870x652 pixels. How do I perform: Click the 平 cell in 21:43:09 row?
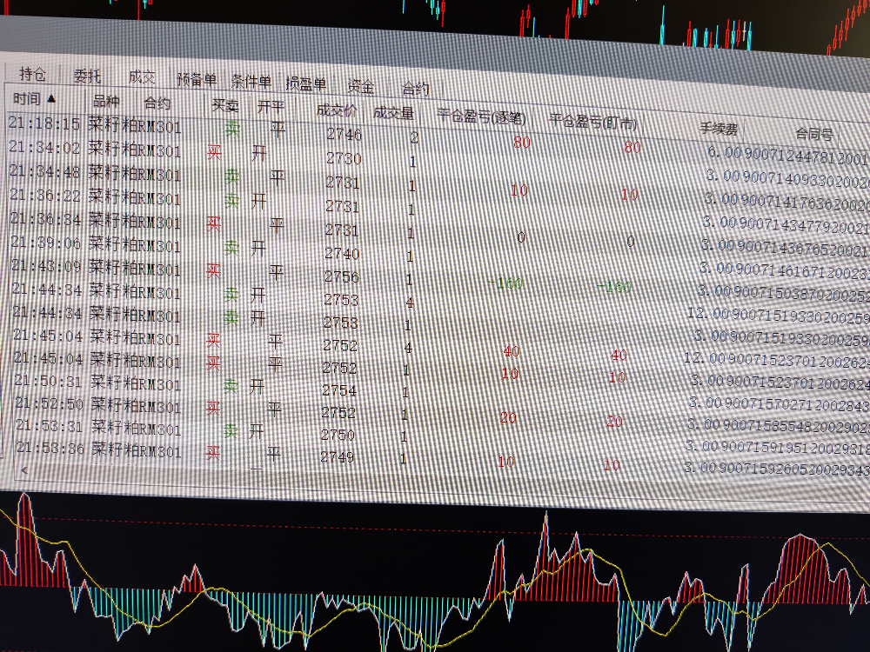(277, 272)
